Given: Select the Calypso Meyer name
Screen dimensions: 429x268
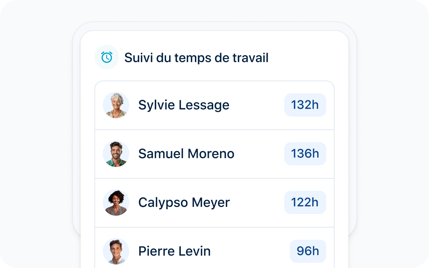Looking at the screenshot, I should tap(184, 203).
